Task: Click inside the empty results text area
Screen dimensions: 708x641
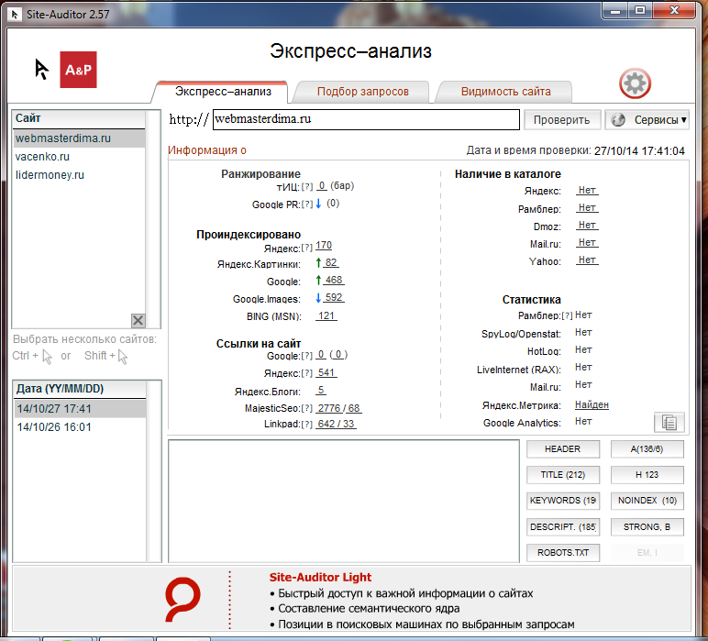Action: click(x=344, y=501)
